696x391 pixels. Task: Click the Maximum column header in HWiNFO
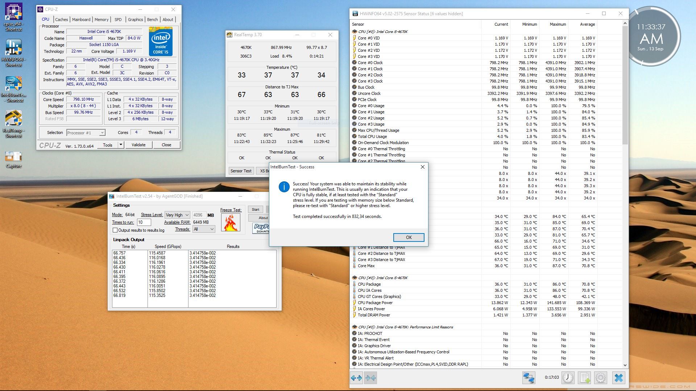pos(554,24)
